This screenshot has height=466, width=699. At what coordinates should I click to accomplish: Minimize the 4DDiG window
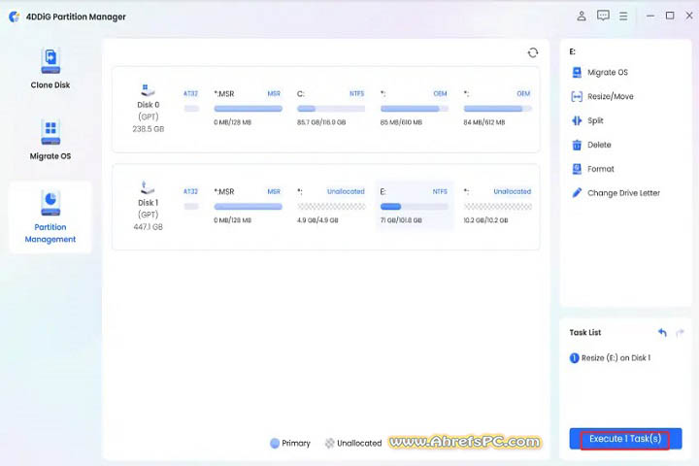(x=650, y=17)
